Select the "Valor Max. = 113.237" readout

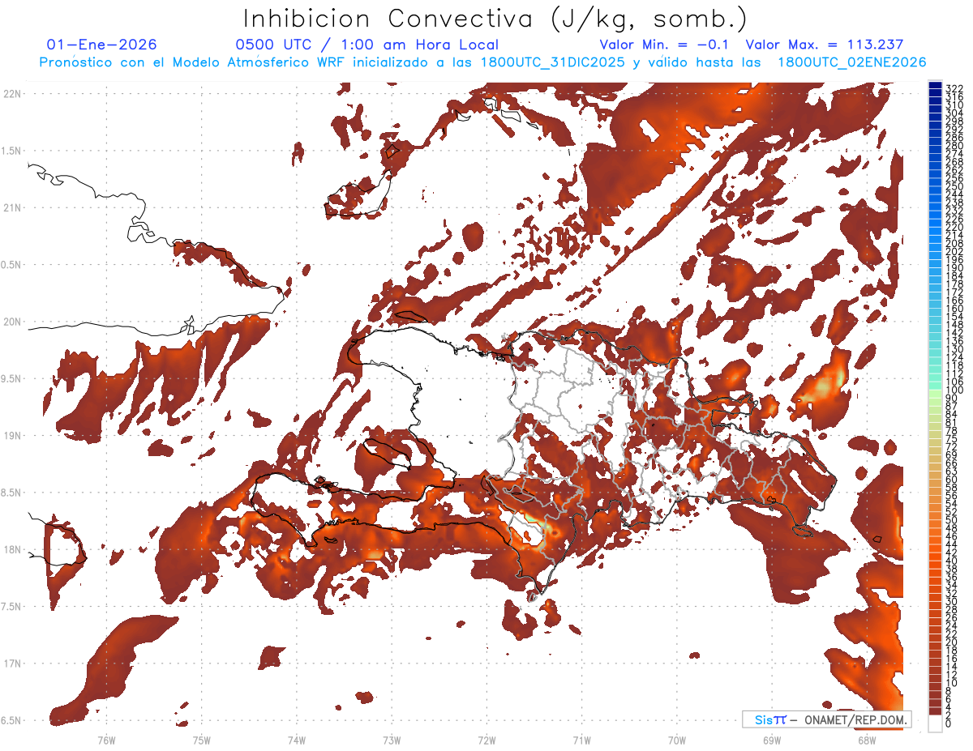825,45
